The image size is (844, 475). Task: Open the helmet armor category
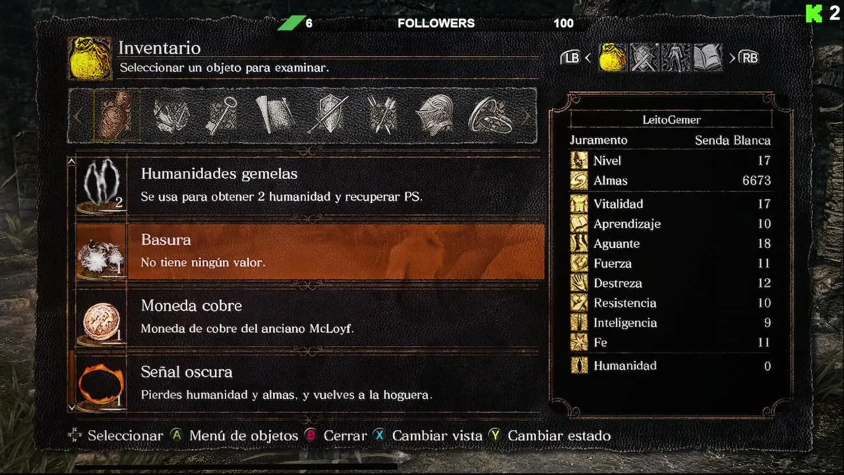pos(435,116)
